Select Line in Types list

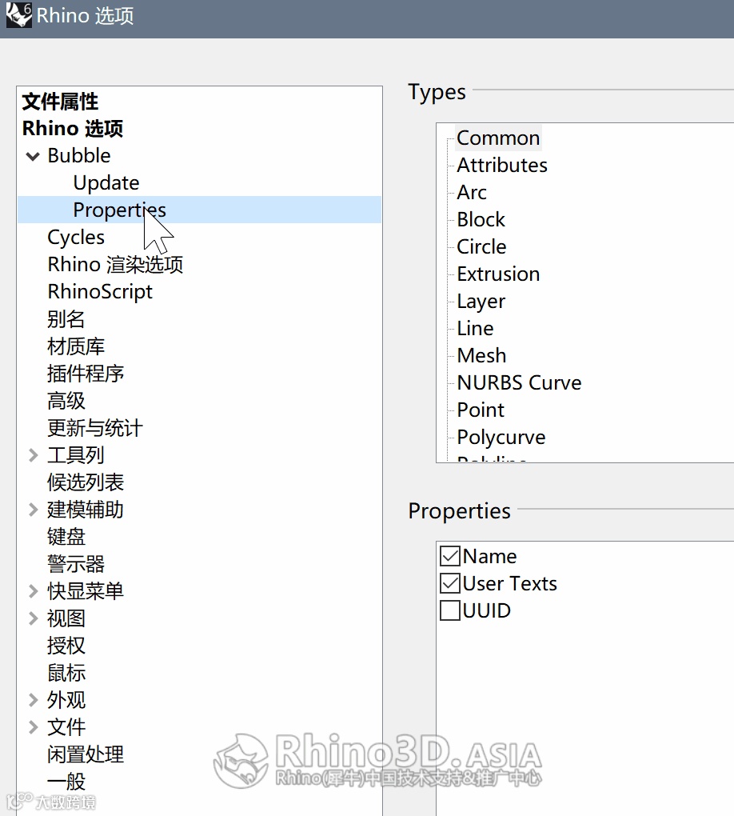[x=475, y=328]
